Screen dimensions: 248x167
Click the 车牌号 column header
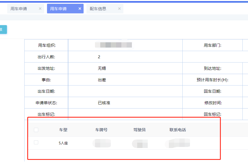click(101, 130)
